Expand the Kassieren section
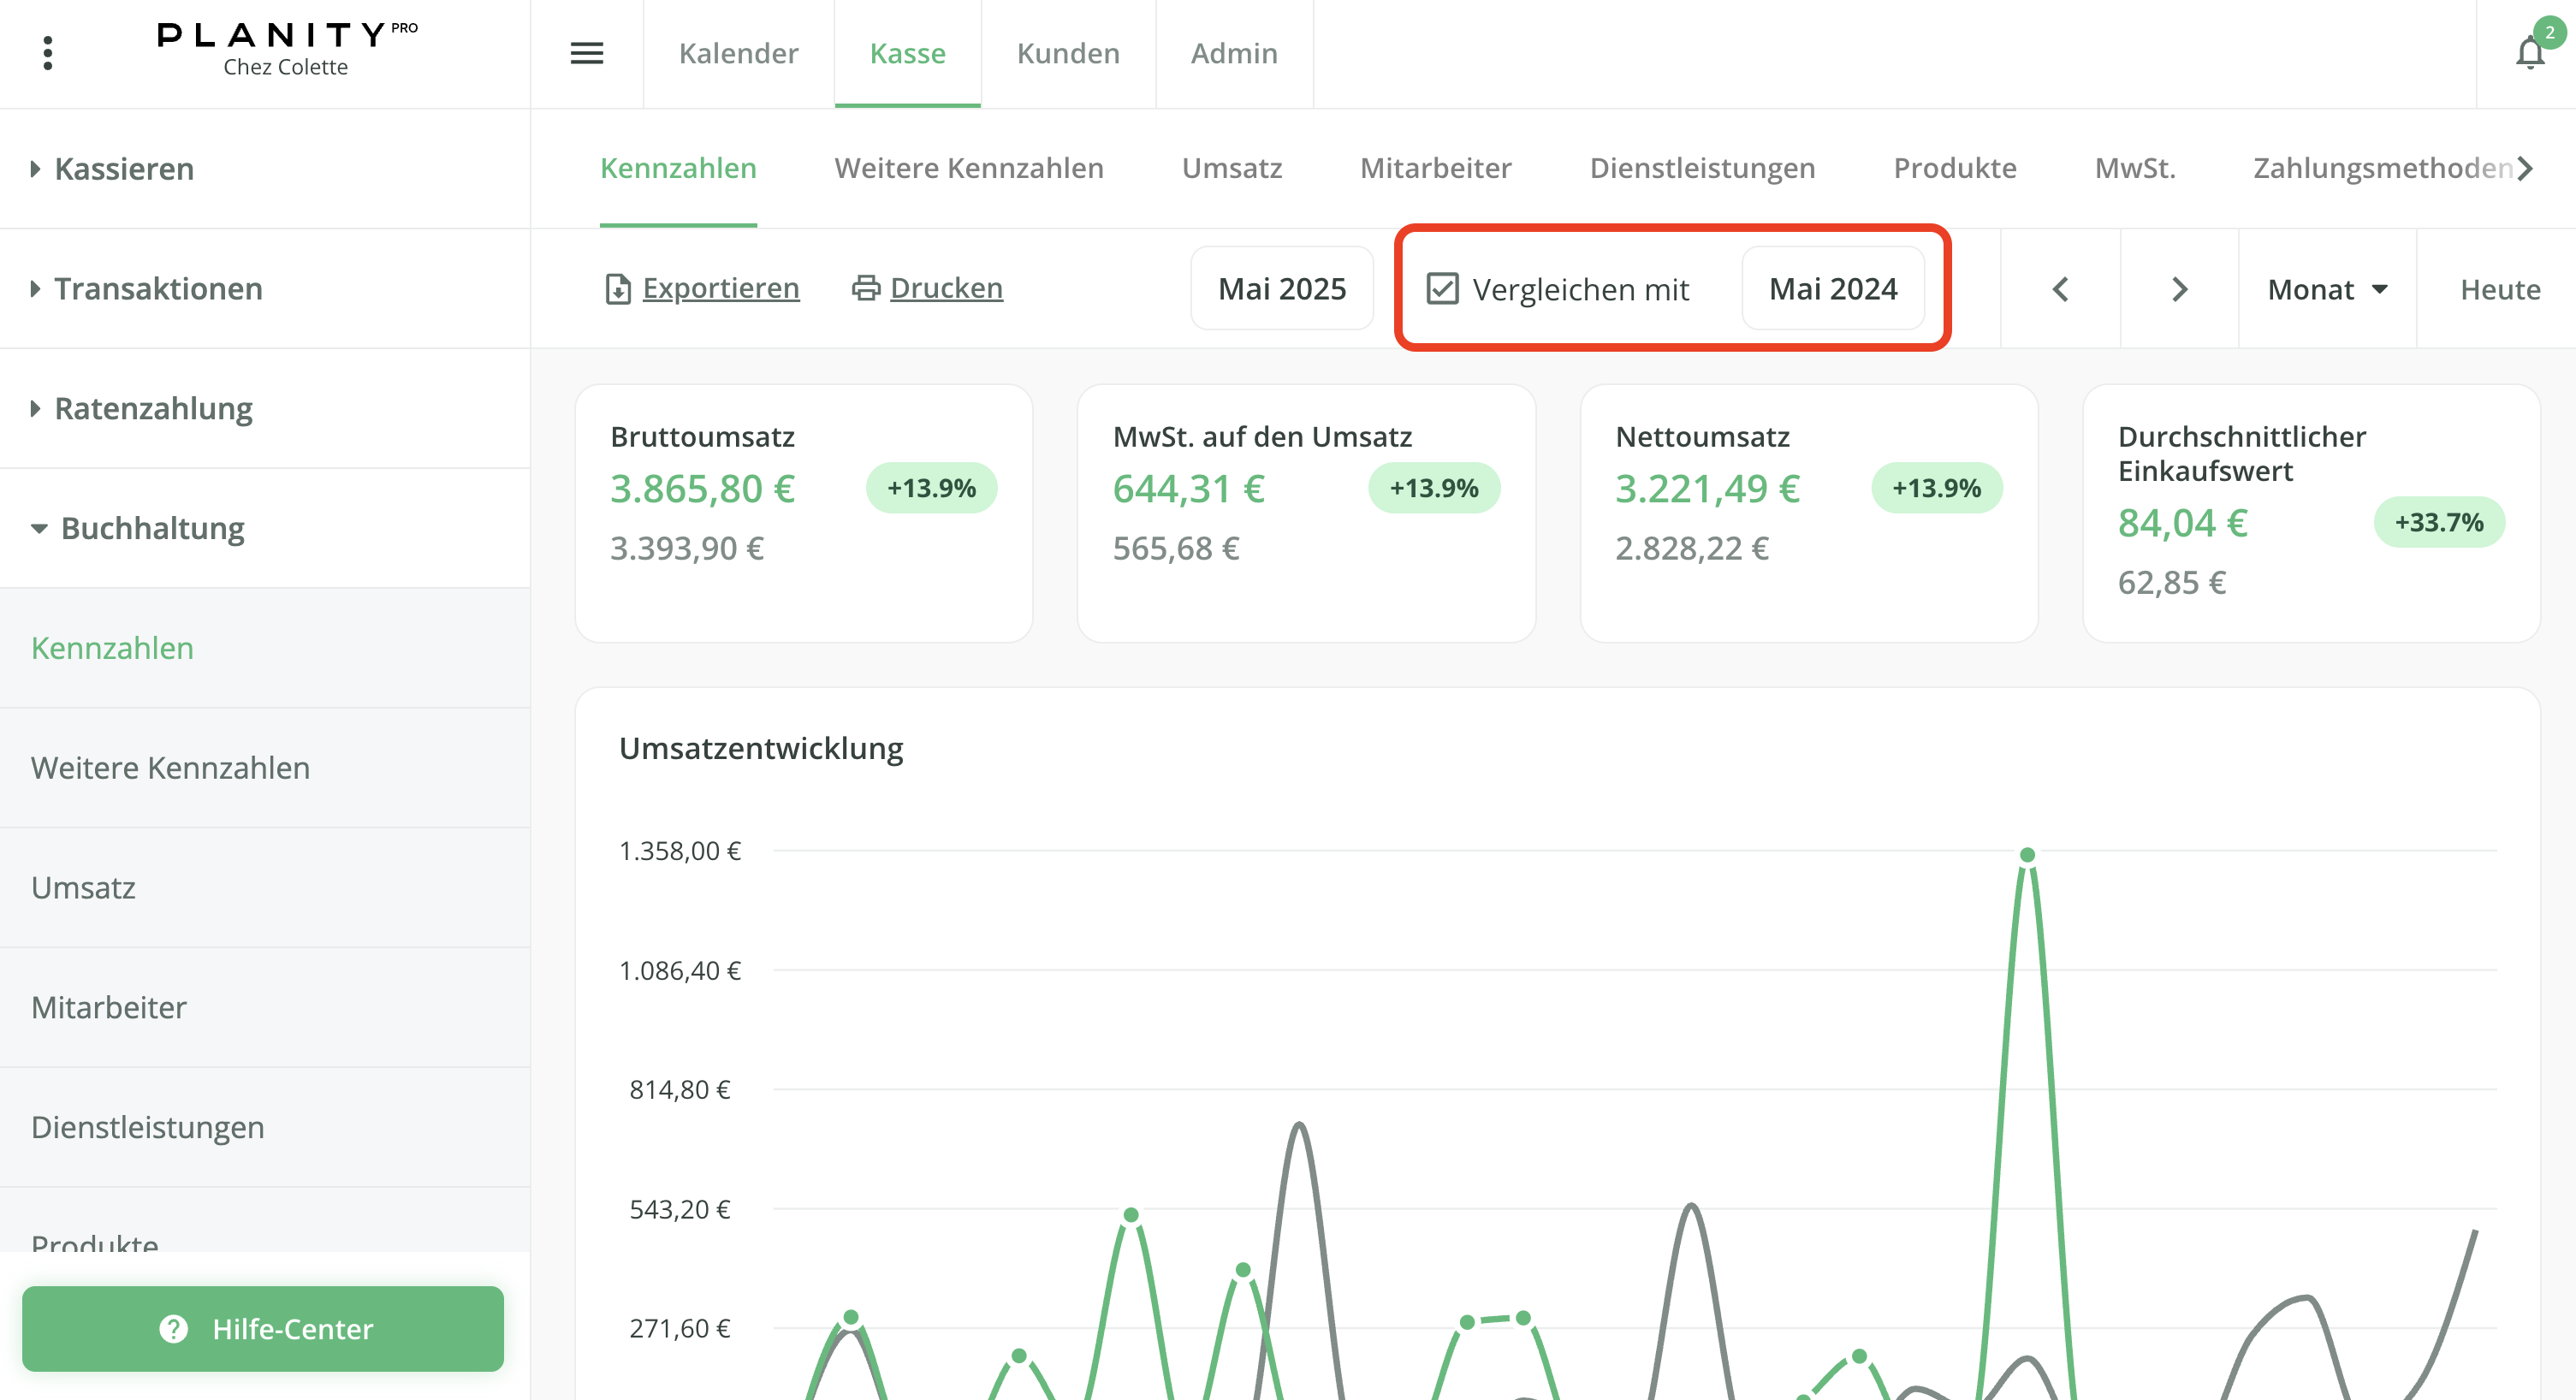Image resolution: width=2576 pixels, height=1400 pixels. 265,169
